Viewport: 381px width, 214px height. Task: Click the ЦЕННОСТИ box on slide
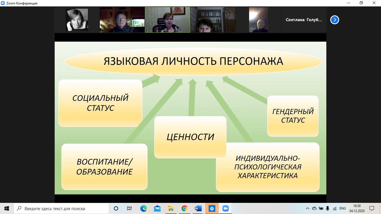(190, 137)
